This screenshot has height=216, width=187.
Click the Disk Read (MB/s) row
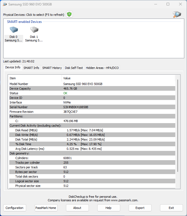pos(92,130)
